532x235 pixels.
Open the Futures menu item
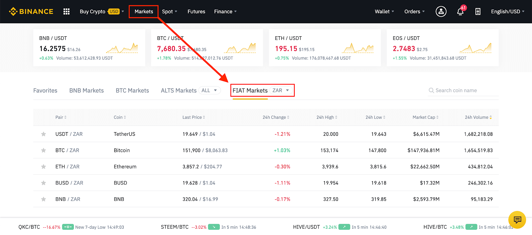(x=196, y=12)
